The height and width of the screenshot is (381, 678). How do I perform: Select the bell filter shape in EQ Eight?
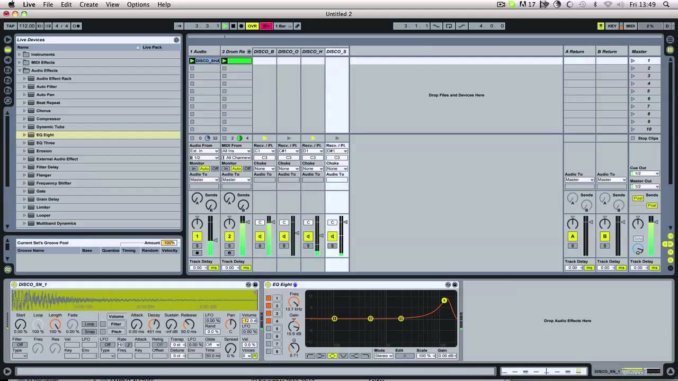tap(333, 356)
